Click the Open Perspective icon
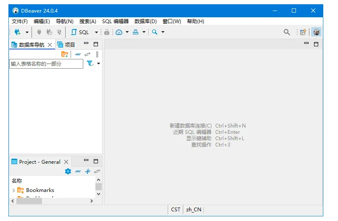 (303, 32)
